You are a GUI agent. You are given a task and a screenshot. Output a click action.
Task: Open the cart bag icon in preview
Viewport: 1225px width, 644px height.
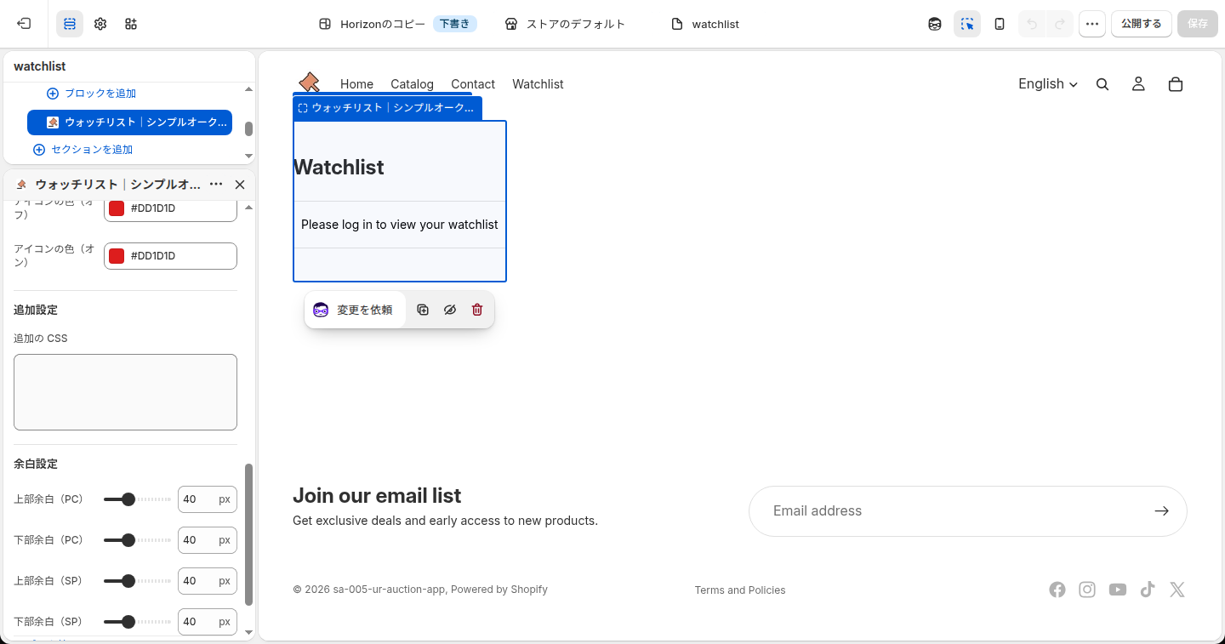pos(1176,84)
